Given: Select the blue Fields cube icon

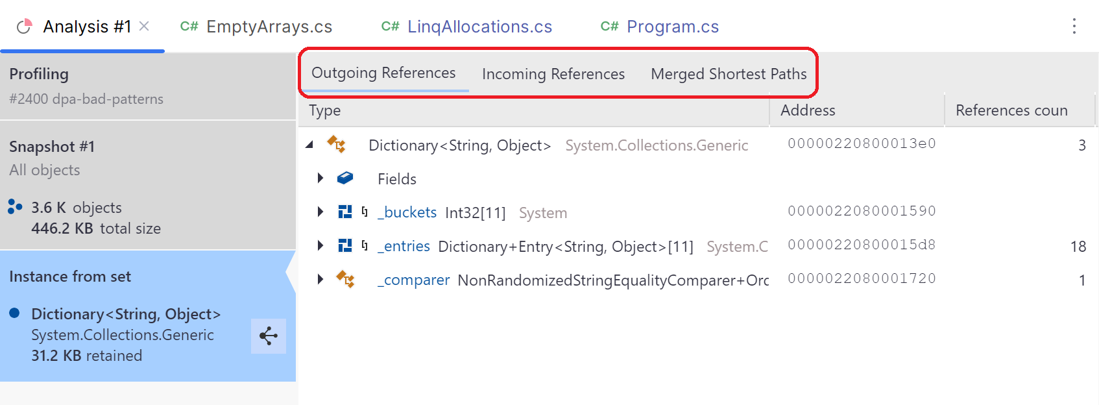Looking at the screenshot, I should point(345,178).
